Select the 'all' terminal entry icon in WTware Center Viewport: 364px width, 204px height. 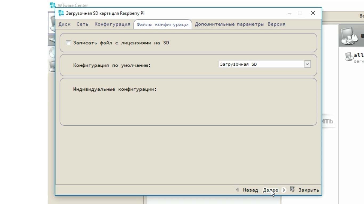tap(349, 57)
